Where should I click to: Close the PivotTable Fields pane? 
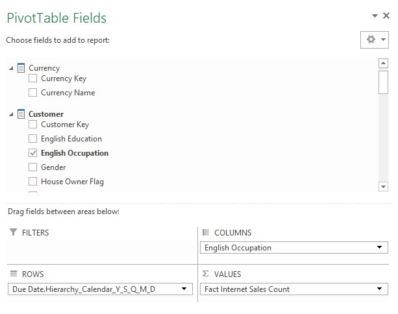(x=386, y=16)
